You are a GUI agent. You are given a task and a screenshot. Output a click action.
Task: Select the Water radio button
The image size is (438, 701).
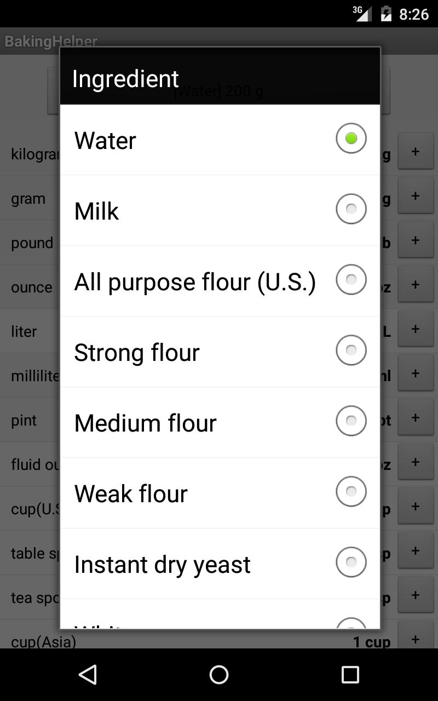tap(351, 139)
